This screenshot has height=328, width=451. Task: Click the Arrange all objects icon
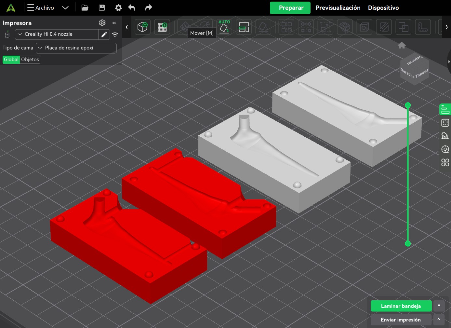(x=244, y=27)
